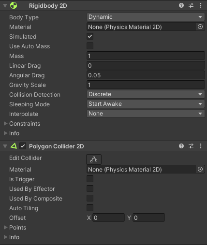Click the Rigidbody 2D header title

tap(48, 6)
